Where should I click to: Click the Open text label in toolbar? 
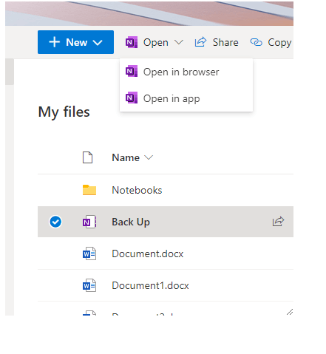[156, 43]
